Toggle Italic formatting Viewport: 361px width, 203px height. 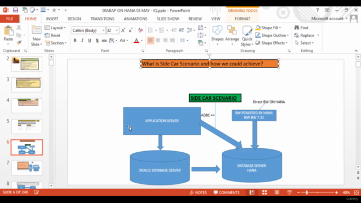[82, 41]
